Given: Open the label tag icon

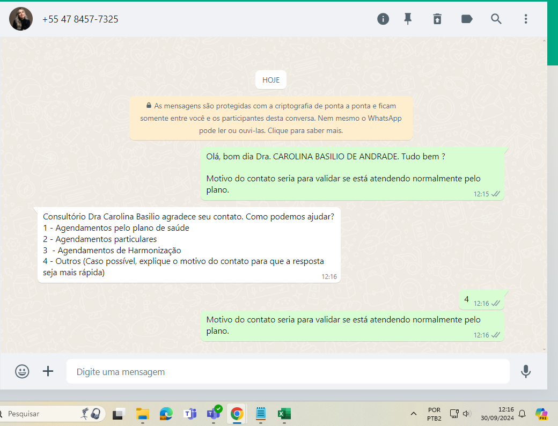Looking at the screenshot, I should (x=467, y=19).
